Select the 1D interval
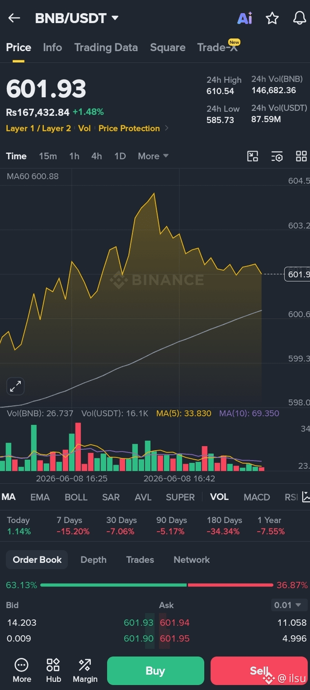310x690 pixels. pyautogui.click(x=120, y=156)
